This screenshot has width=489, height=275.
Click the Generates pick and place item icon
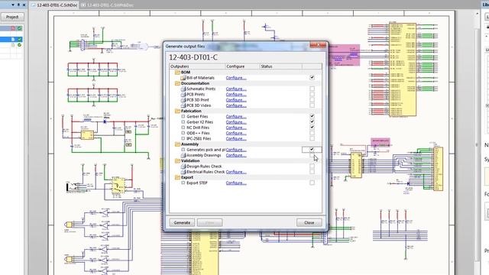point(183,150)
